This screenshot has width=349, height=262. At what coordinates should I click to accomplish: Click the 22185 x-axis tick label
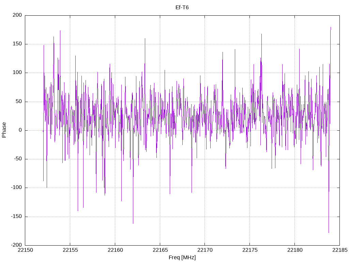coord(340,250)
